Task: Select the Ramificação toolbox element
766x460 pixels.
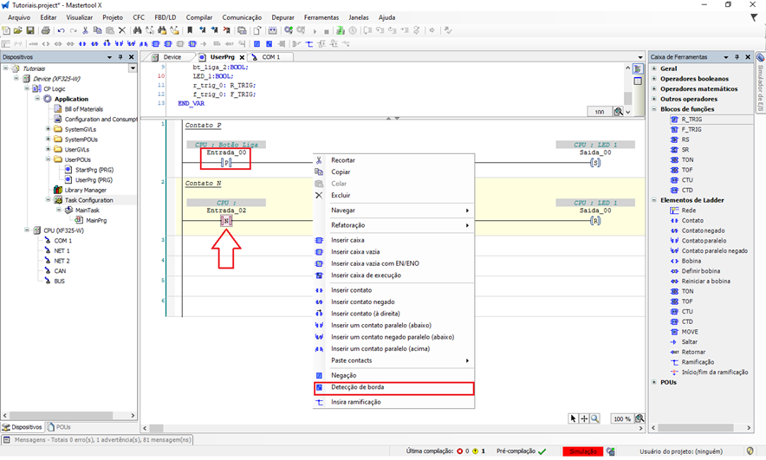Action: pyautogui.click(x=698, y=362)
